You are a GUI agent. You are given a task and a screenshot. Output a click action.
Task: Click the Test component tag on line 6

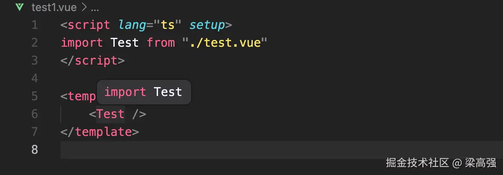point(110,114)
